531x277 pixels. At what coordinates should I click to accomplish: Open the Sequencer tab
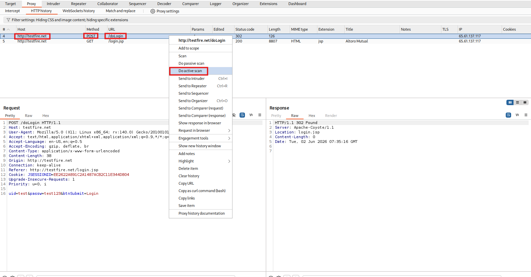[137, 4]
